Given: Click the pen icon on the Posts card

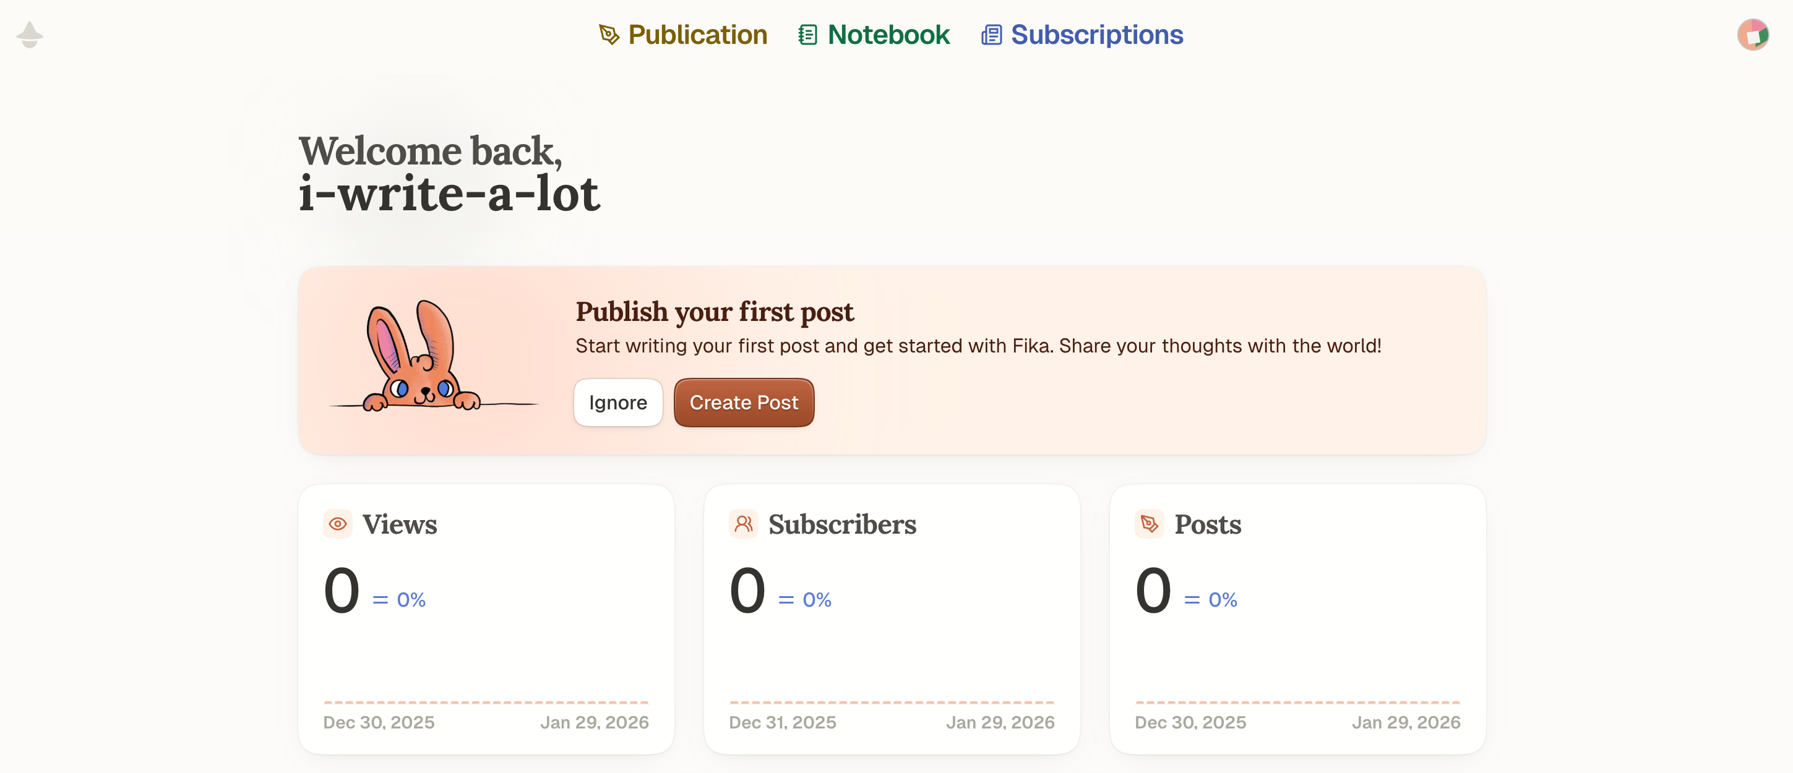Looking at the screenshot, I should click(x=1148, y=524).
